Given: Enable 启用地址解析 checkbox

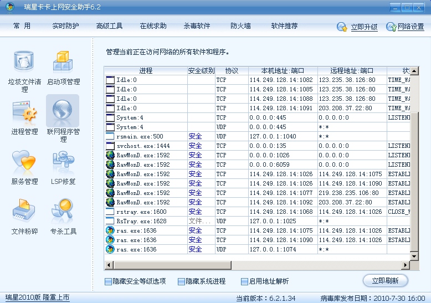Looking at the screenshot, I should pos(244,281).
